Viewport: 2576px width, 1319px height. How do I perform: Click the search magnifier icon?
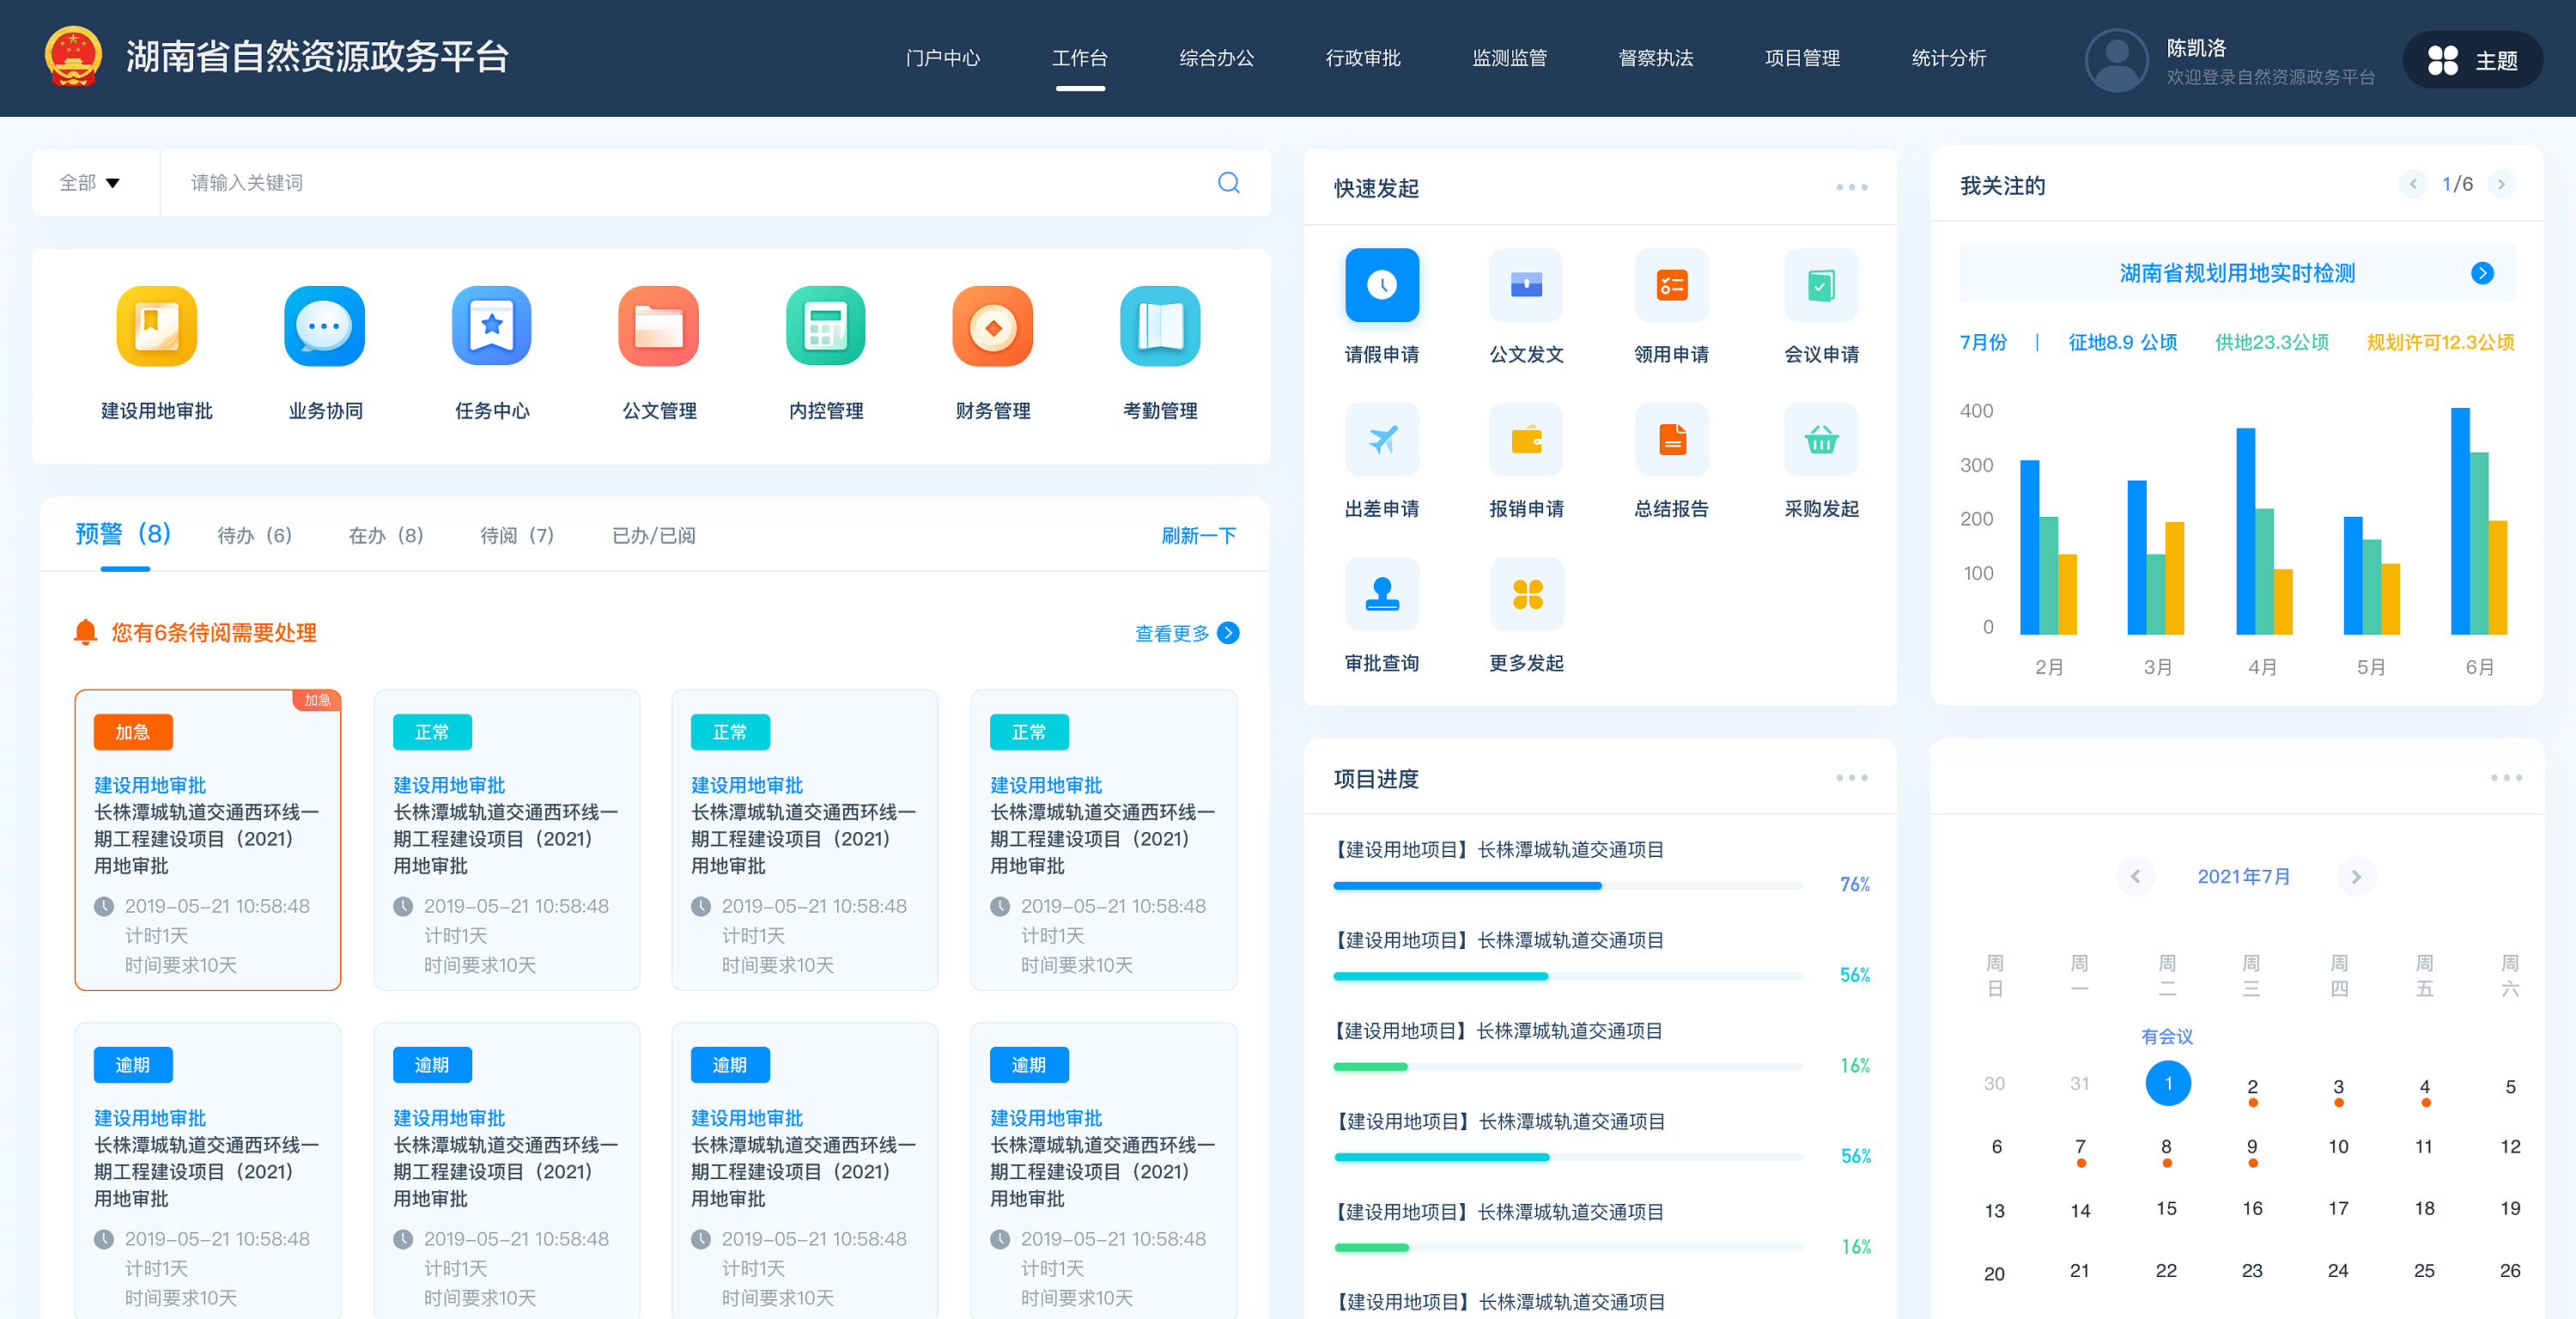point(1228,182)
